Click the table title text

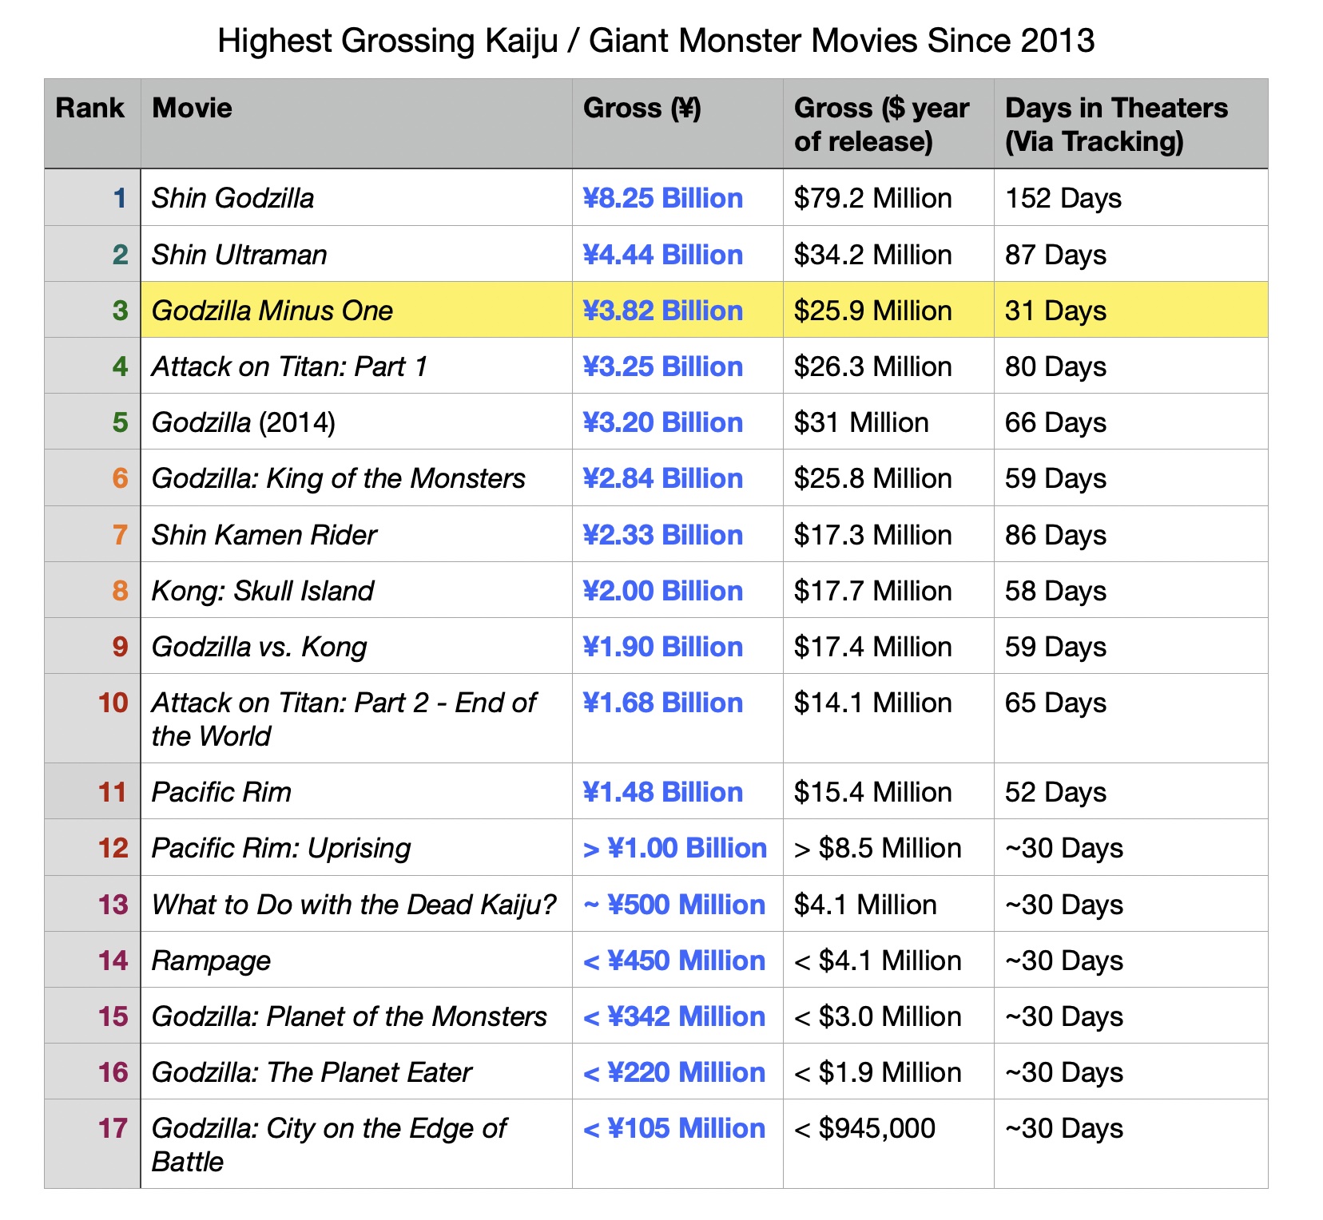pos(656,41)
